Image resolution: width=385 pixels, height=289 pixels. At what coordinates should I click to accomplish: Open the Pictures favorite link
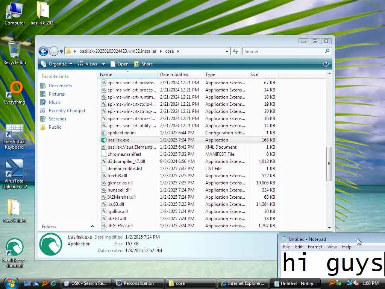(57, 94)
